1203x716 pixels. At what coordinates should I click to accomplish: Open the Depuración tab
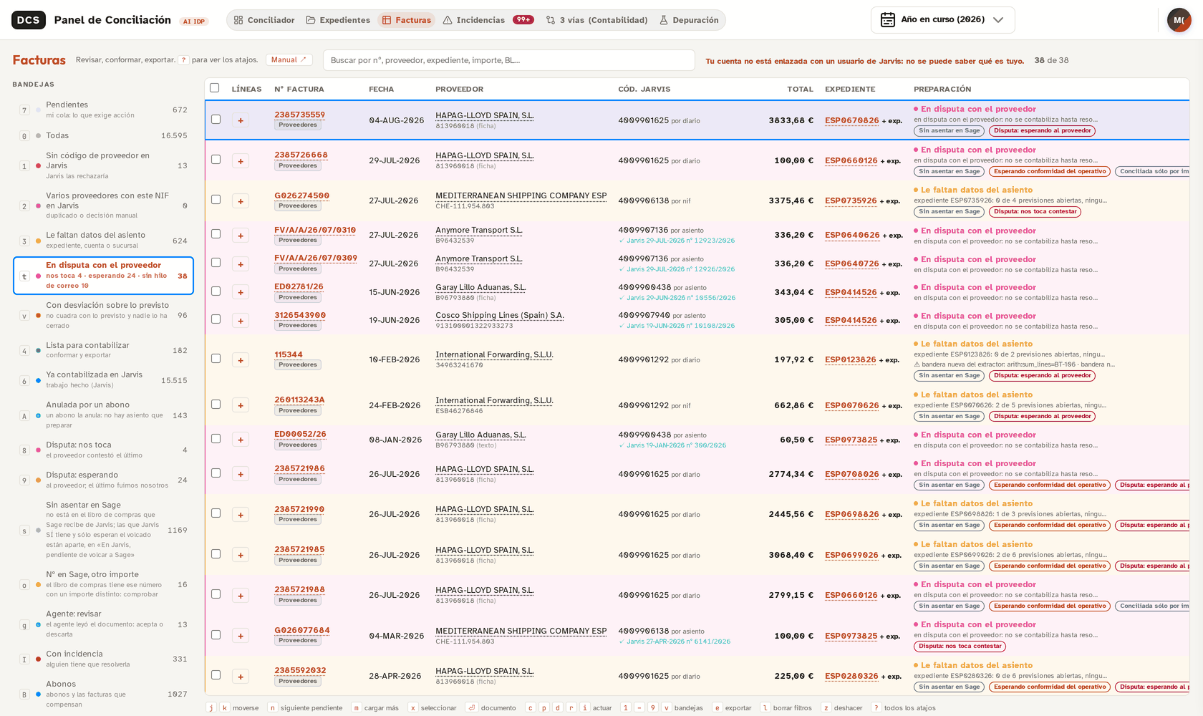[x=689, y=20]
